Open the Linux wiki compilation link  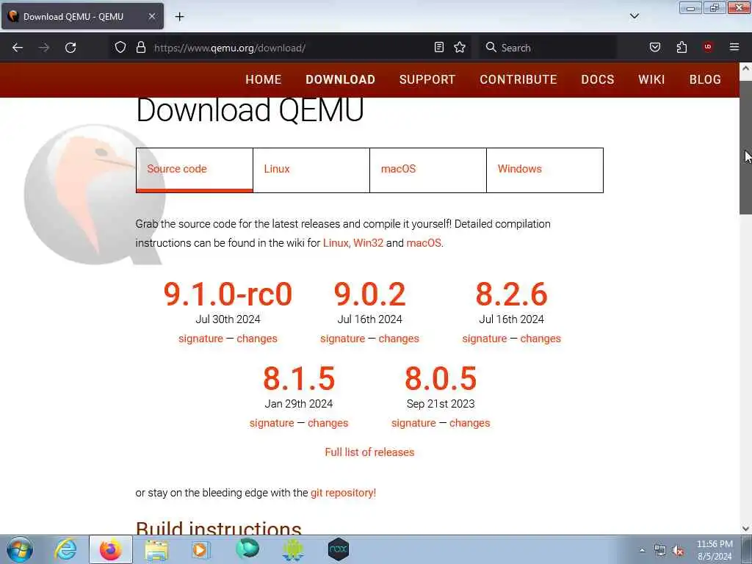[335, 243]
